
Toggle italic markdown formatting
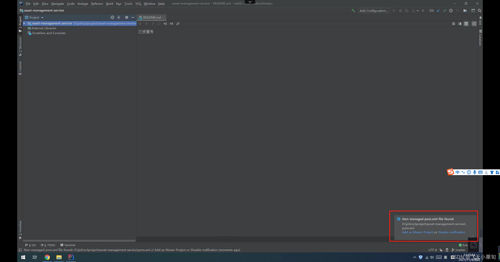(x=153, y=24)
